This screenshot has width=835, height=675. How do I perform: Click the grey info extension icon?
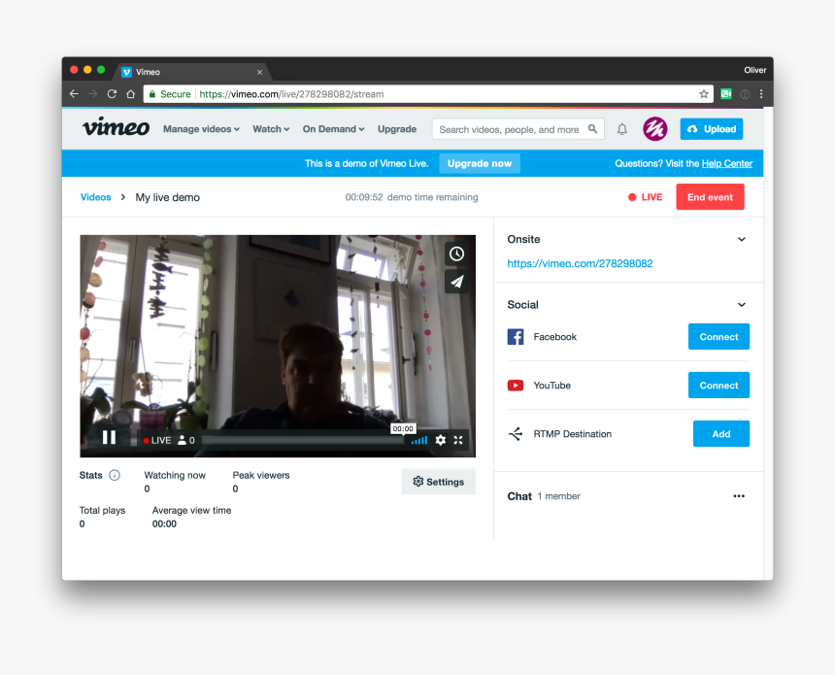click(x=745, y=94)
